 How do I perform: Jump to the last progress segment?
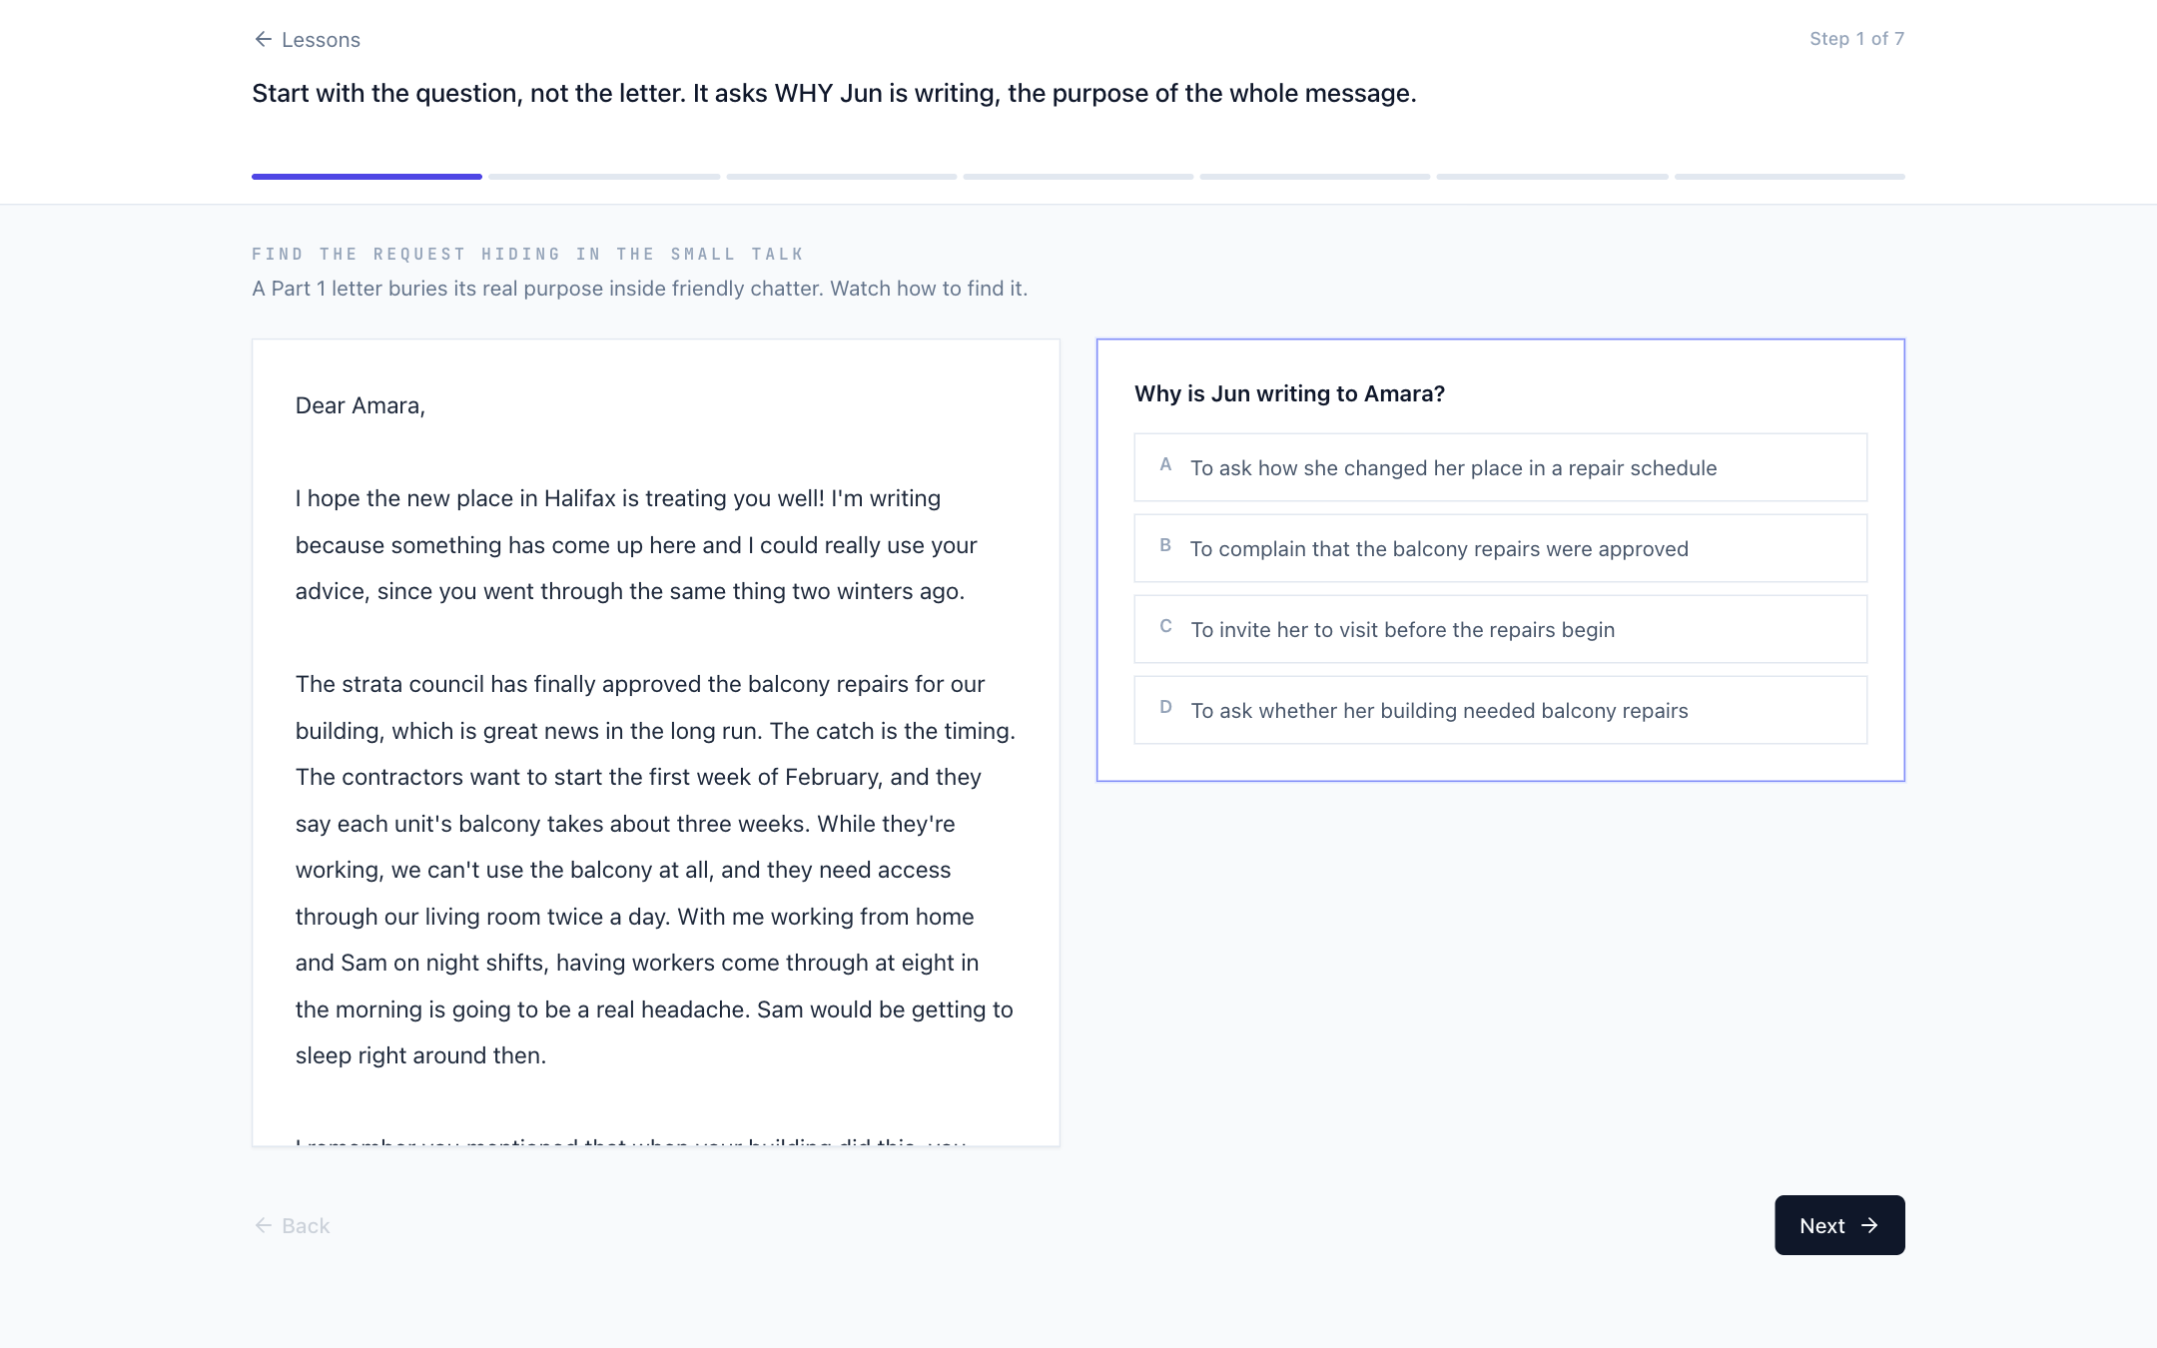pos(1790,177)
